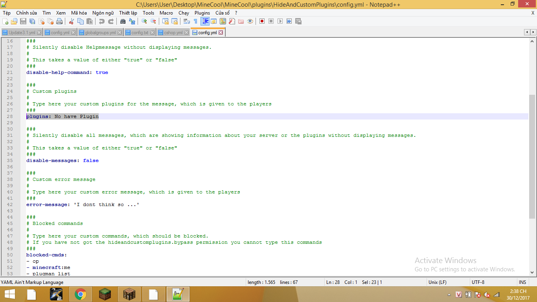The width and height of the screenshot is (537, 302).
Task: Open the Tệp menu
Action: tap(7, 13)
